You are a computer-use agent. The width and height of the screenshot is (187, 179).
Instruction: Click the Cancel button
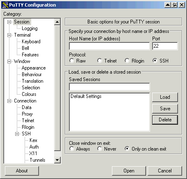[x=165, y=171]
